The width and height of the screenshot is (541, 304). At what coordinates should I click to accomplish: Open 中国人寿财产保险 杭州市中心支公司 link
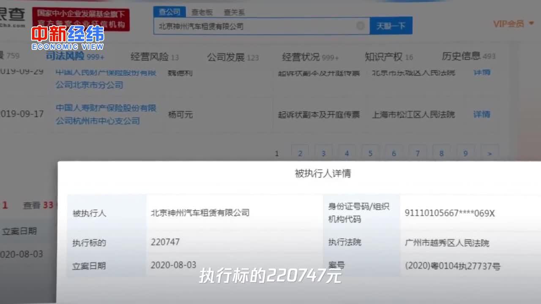(x=106, y=114)
